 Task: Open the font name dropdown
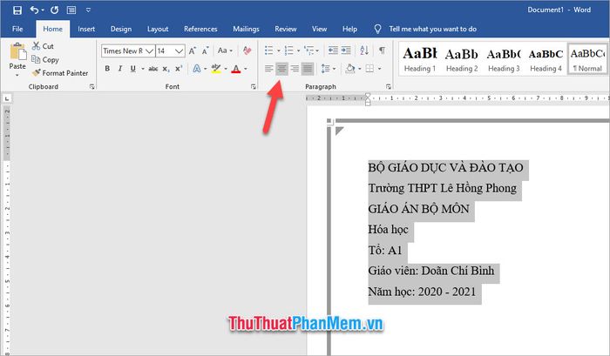148,50
